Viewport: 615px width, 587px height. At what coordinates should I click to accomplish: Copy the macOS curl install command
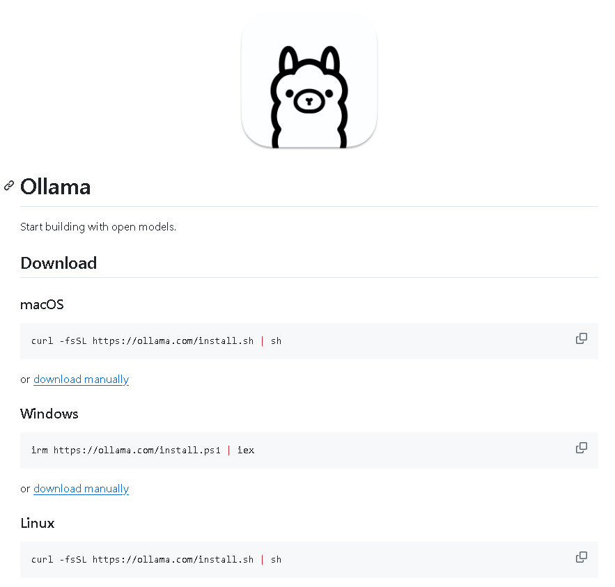pyautogui.click(x=582, y=338)
